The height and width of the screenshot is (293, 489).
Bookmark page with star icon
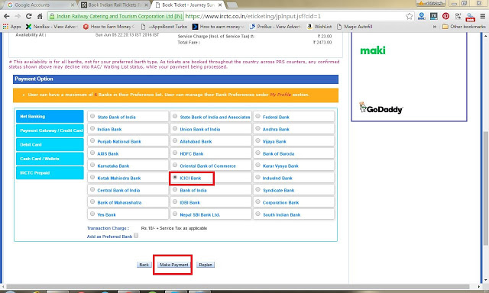coord(409,16)
